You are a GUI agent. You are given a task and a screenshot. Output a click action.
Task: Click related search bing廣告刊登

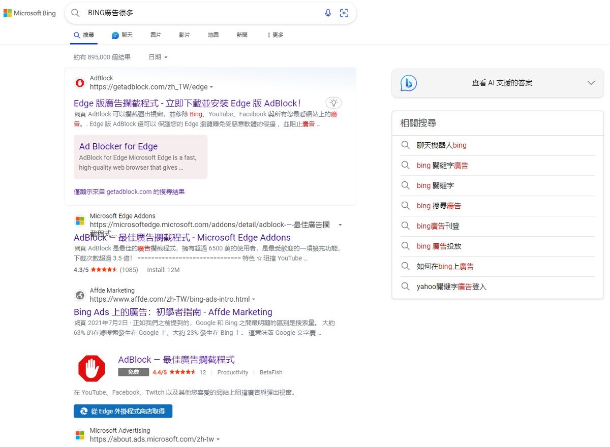pyautogui.click(x=438, y=226)
